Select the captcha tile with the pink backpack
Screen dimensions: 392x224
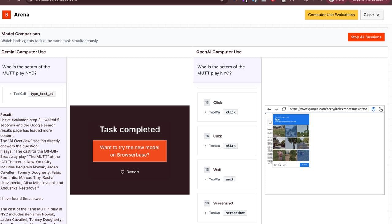279,155
